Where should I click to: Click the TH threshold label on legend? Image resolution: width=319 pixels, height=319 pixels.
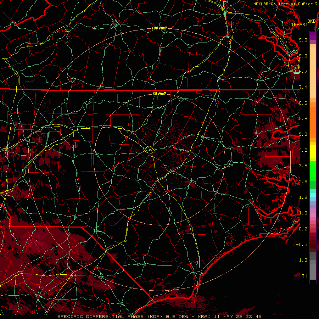point(304,276)
